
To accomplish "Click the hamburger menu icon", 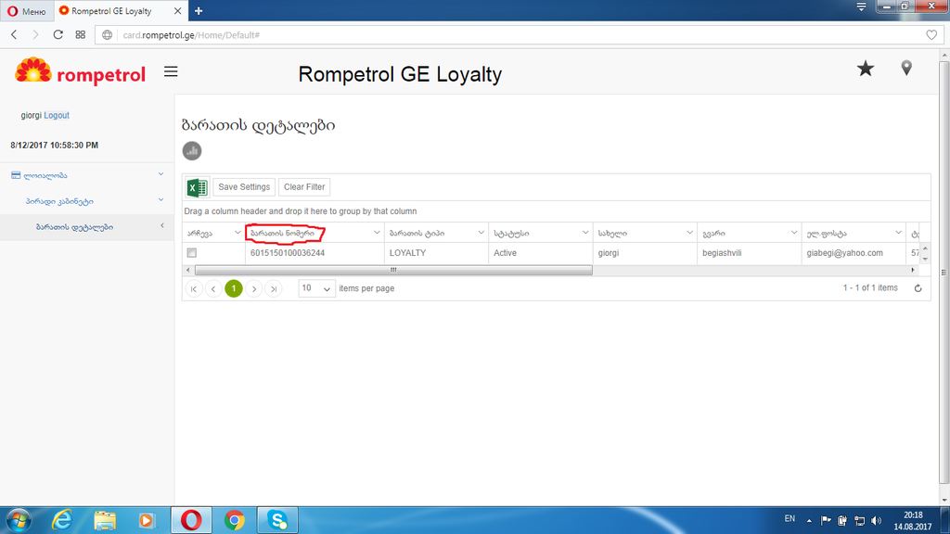I will [x=171, y=72].
